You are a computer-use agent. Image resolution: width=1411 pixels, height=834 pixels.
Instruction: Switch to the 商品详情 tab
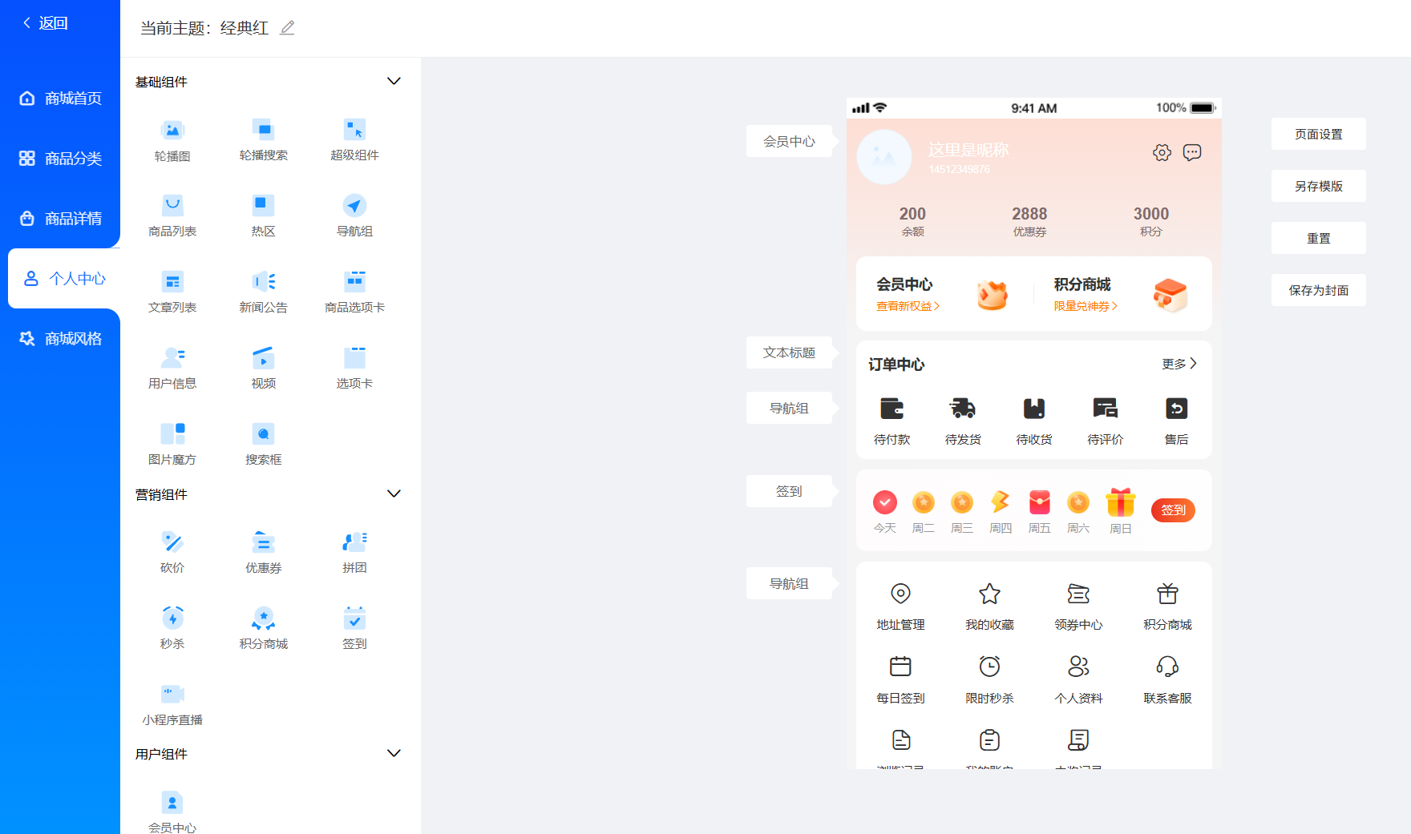60,219
